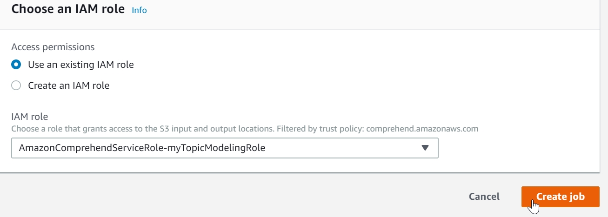
Task: Open the IAM role dropdown
Action: click(225, 148)
